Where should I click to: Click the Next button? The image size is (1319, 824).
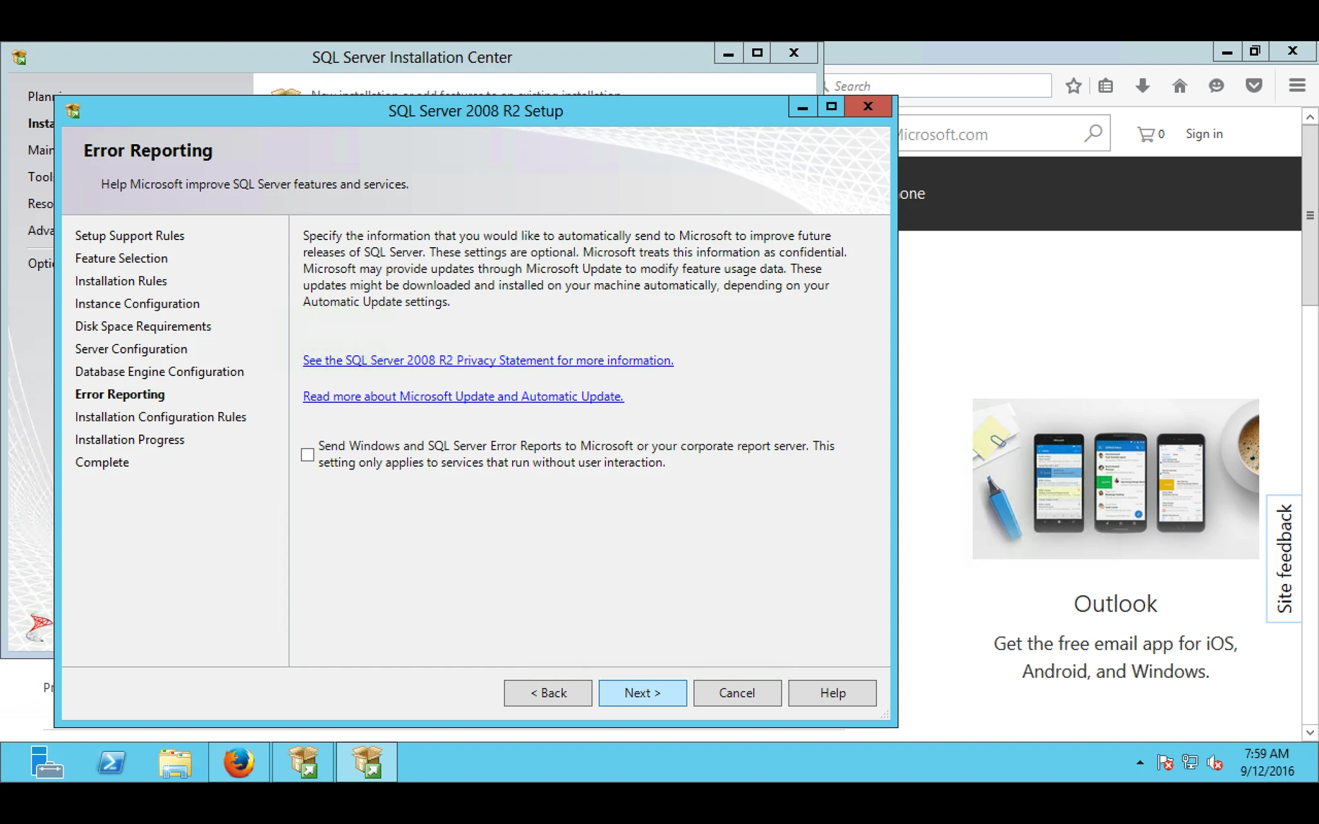pos(642,693)
